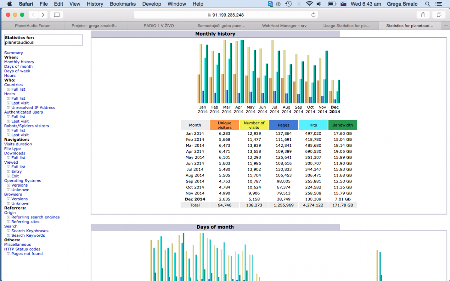Click the orange Unique visitors header

pyautogui.click(x=225, y=125)
